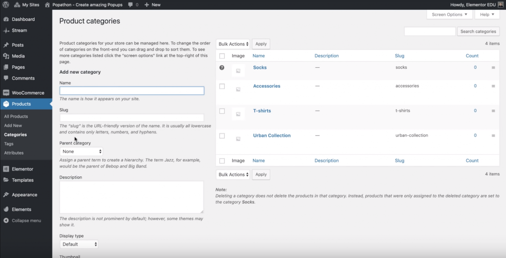Click the WordPress logo icon
The width and height of the screenshot is (506, 258).
point(5,4)
